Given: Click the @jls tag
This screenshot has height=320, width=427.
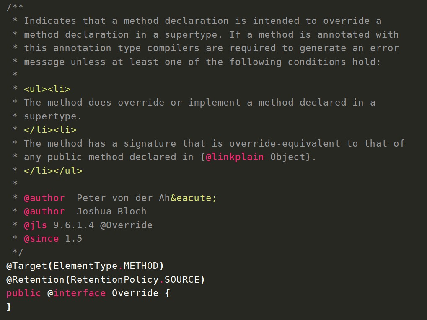Looking at the screenshot, I should click(x=35, y=225).
